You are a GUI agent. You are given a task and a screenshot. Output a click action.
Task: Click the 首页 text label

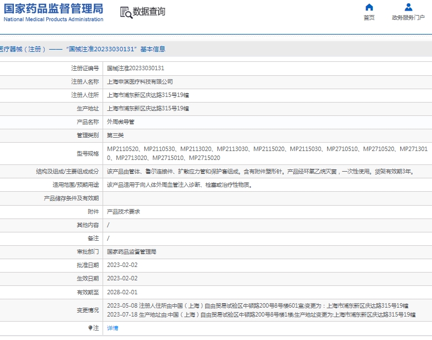(x=369, y=18)
